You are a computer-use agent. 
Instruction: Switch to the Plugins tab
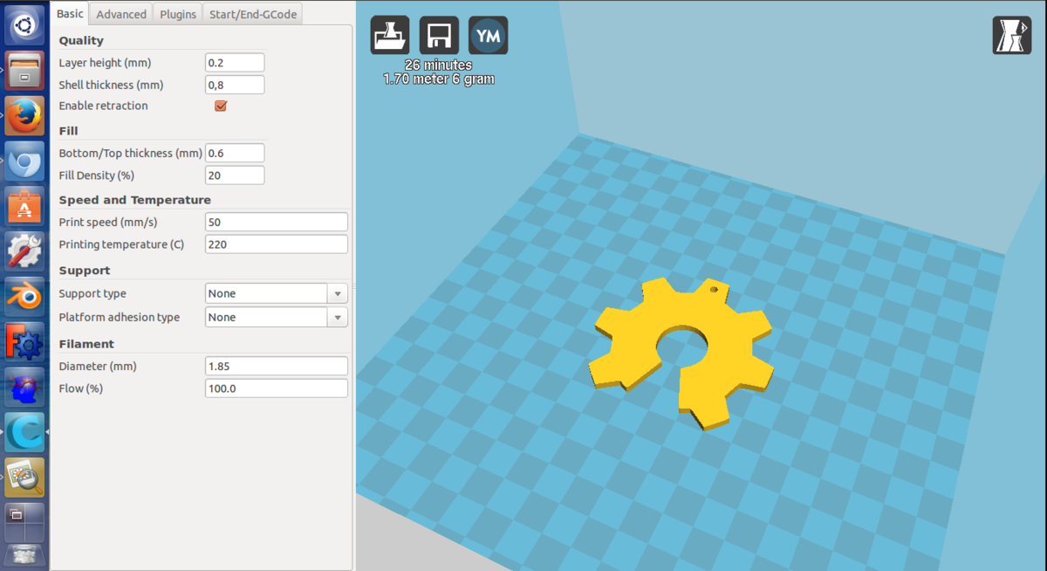[x=178, y=14]
